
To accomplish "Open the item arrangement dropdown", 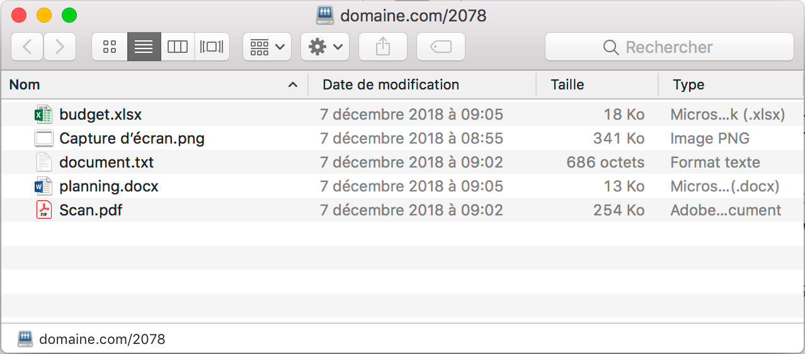I will point(267,47).
